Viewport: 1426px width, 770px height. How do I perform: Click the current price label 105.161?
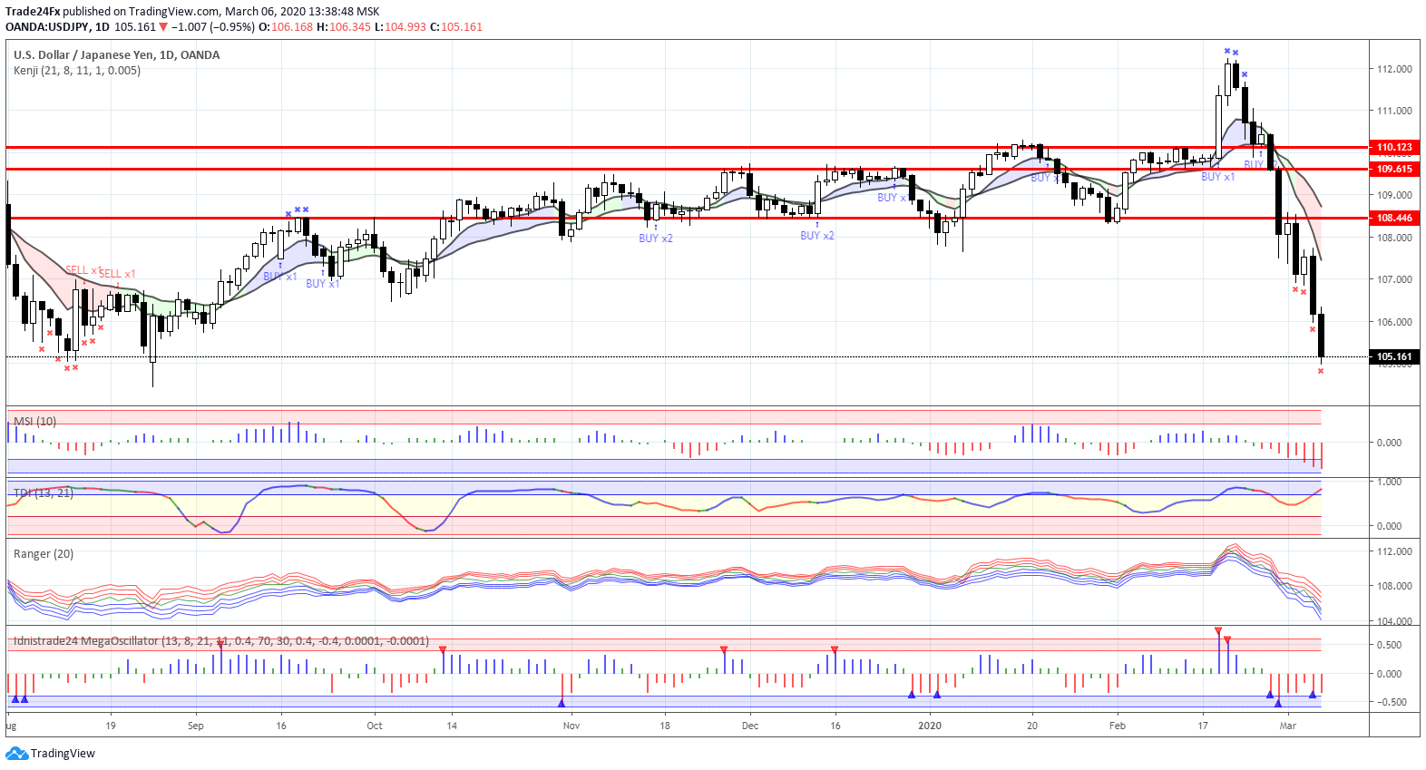pyautogui.click(x=1394, y=356)
